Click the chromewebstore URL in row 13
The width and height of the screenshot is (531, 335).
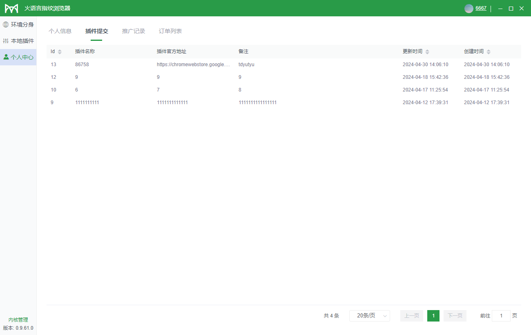[x=193, y=65]
